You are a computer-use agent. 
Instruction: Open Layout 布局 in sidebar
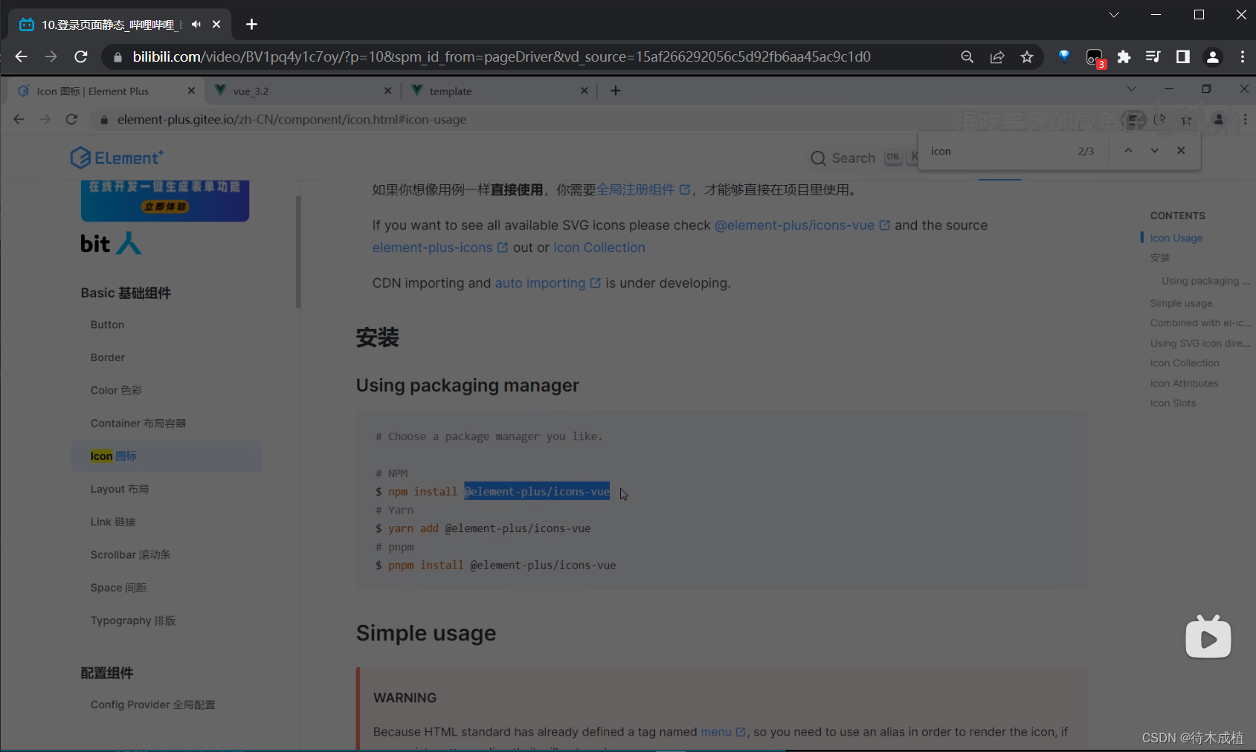tap(120, 489)
